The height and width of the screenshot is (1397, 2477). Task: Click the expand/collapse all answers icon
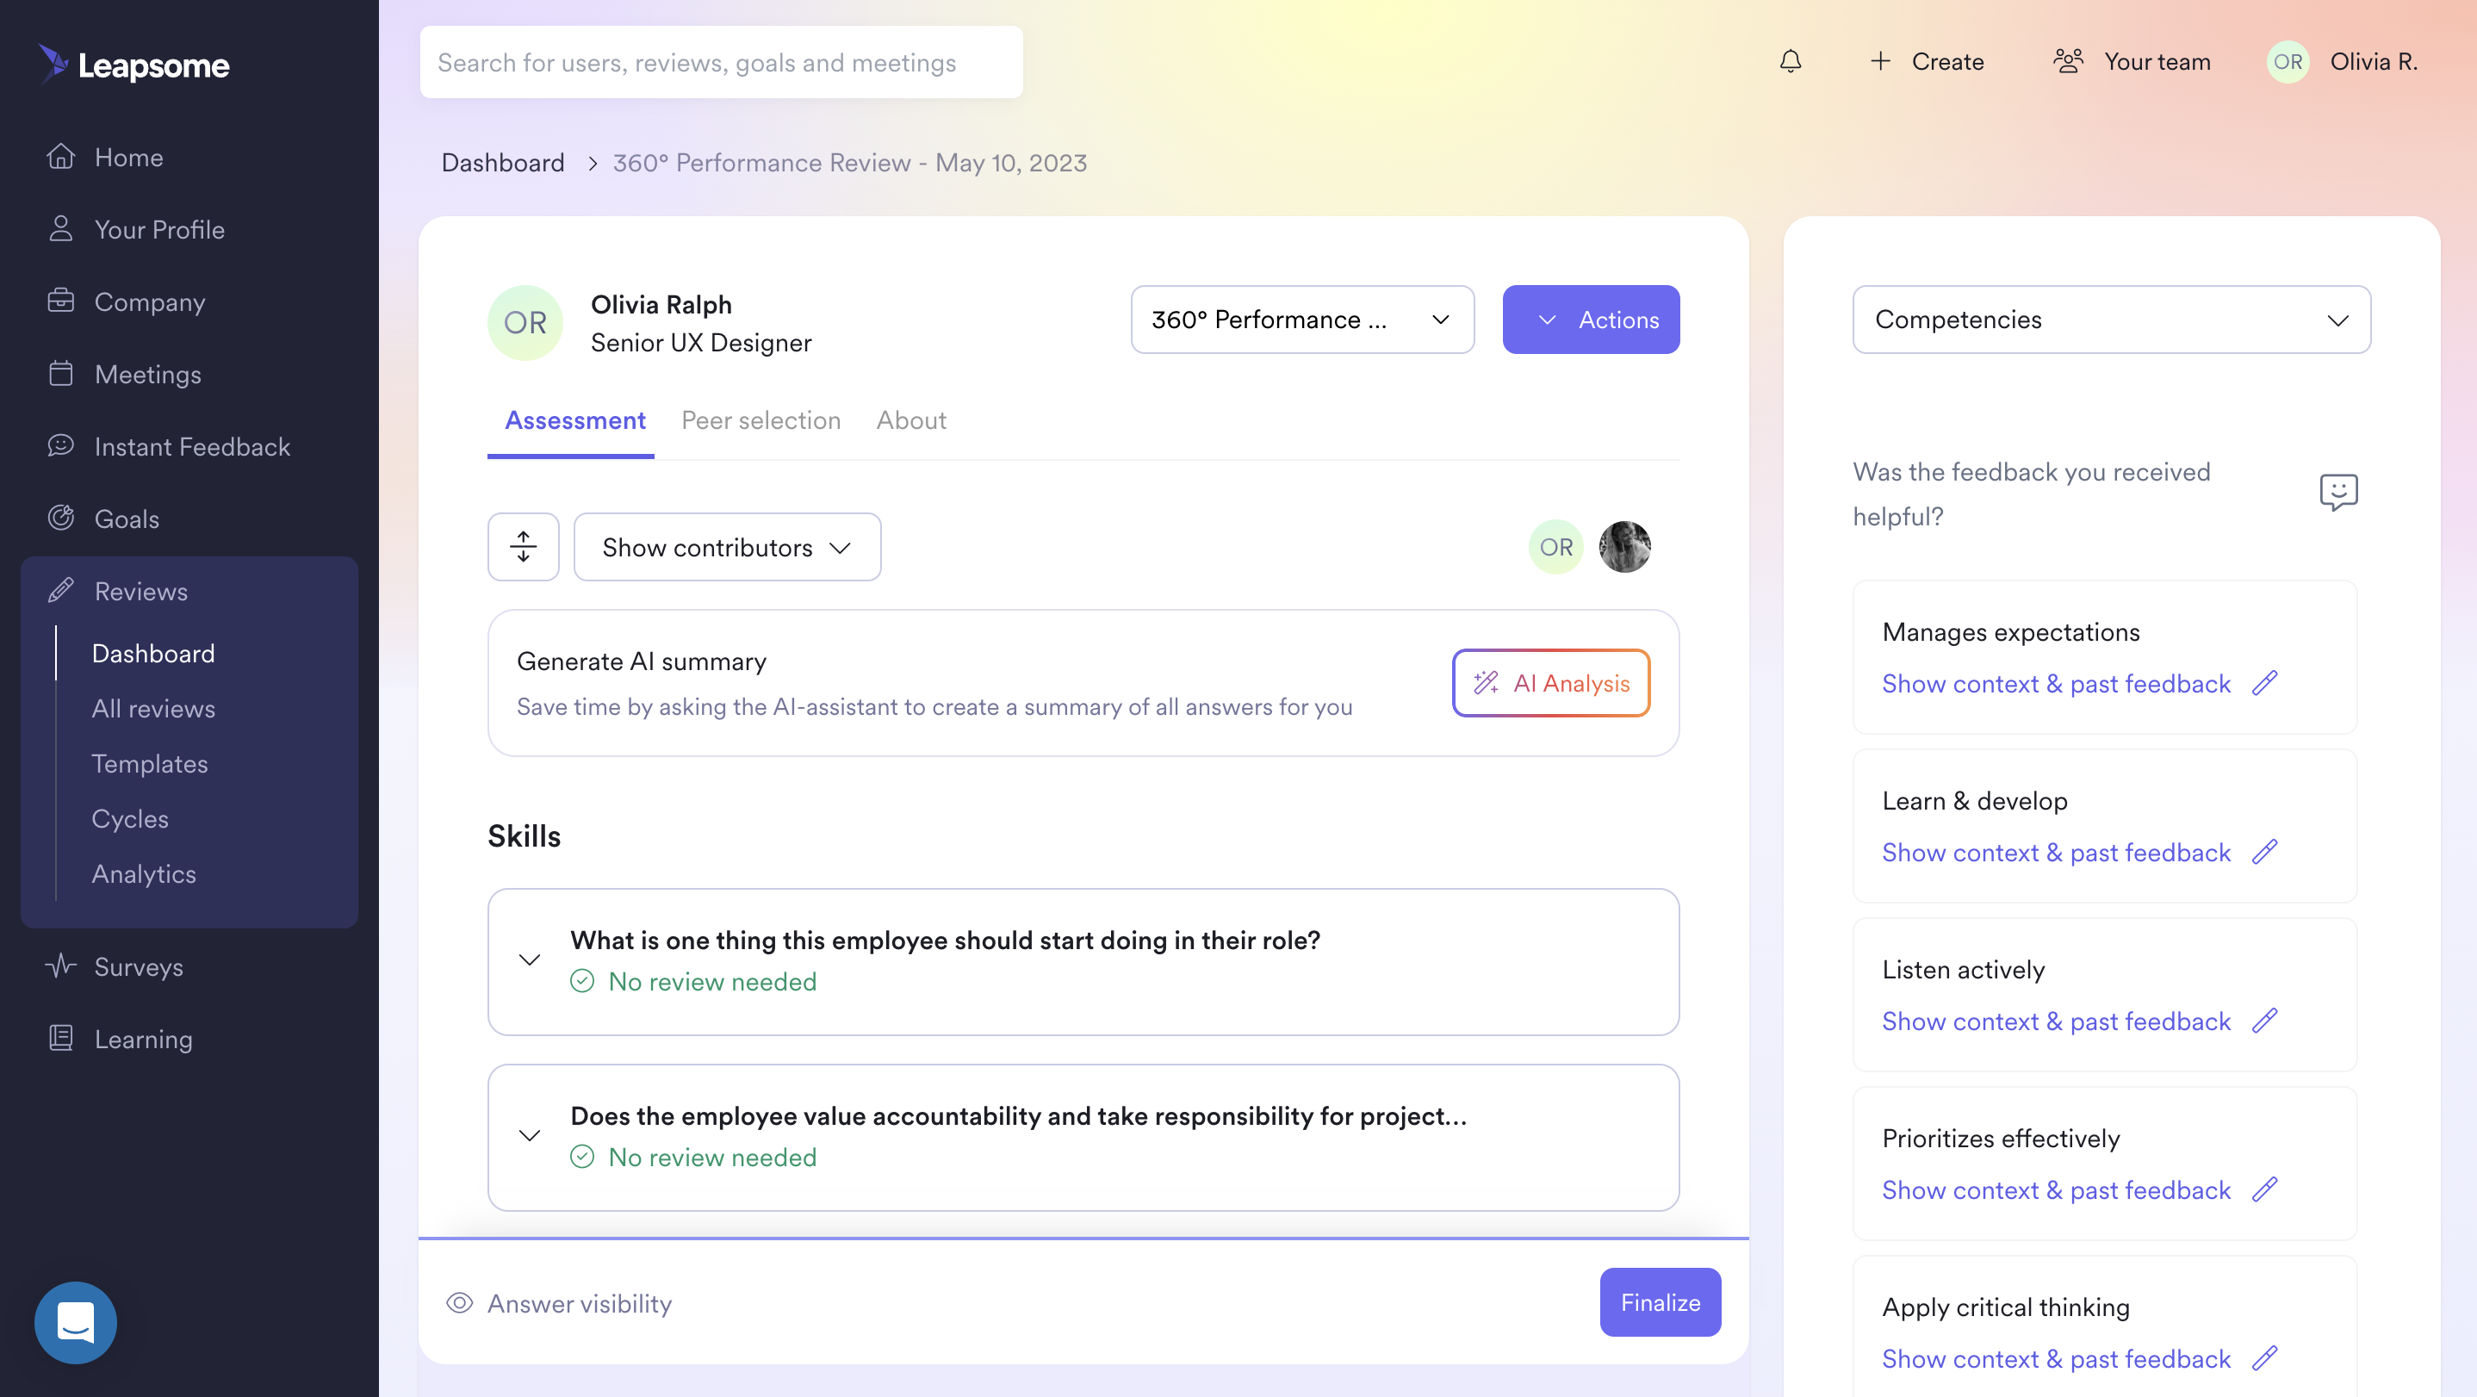(x=523, y=546)
